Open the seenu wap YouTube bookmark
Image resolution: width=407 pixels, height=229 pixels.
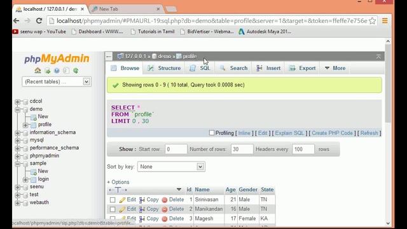pos(39,31)
